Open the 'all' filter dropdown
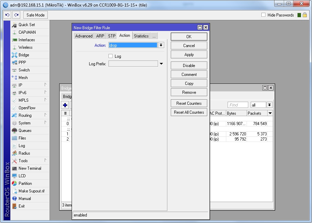 pos(269,105)
